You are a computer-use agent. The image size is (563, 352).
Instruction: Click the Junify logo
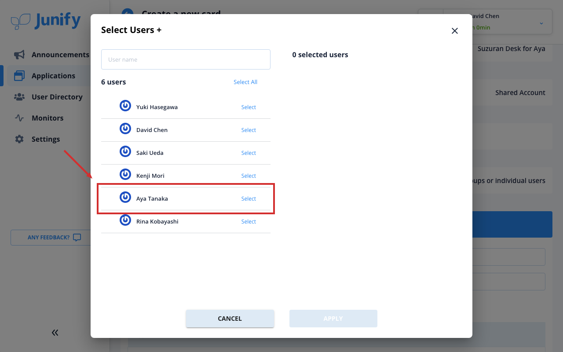46,21
